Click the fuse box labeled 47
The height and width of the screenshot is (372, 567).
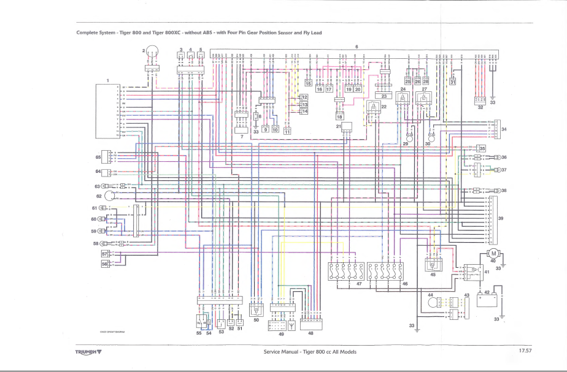coord(345,271)
